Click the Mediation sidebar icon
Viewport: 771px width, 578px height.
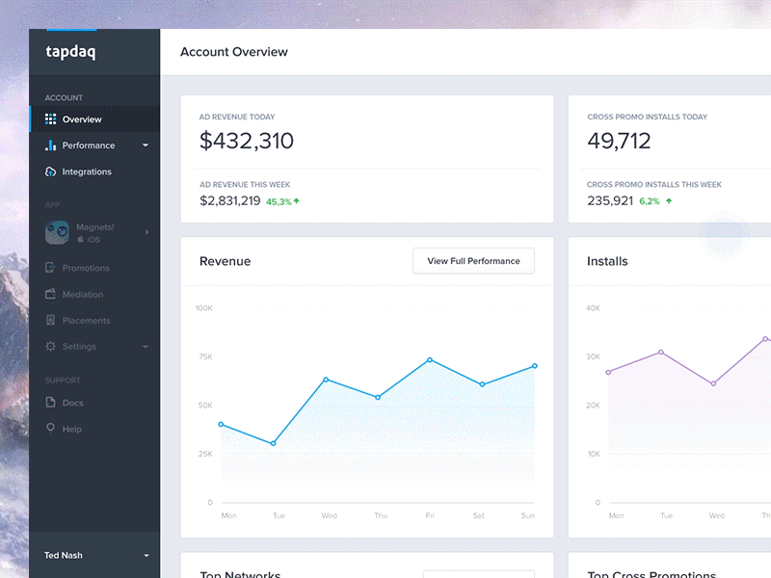point(51,294)
